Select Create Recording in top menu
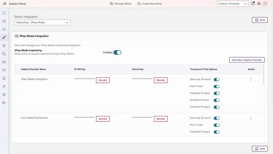Screen dimensions: 273x154 [149, 4]
